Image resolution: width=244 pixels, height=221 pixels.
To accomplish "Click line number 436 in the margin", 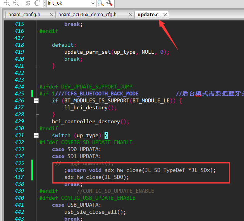I will [x=19, y=170].
